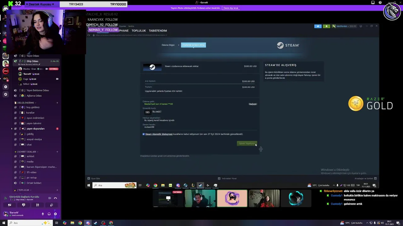The width and height of the screenshot is (403, 226).
Task: Click Değiştir payment method link
Action: [x=253, y=104]
